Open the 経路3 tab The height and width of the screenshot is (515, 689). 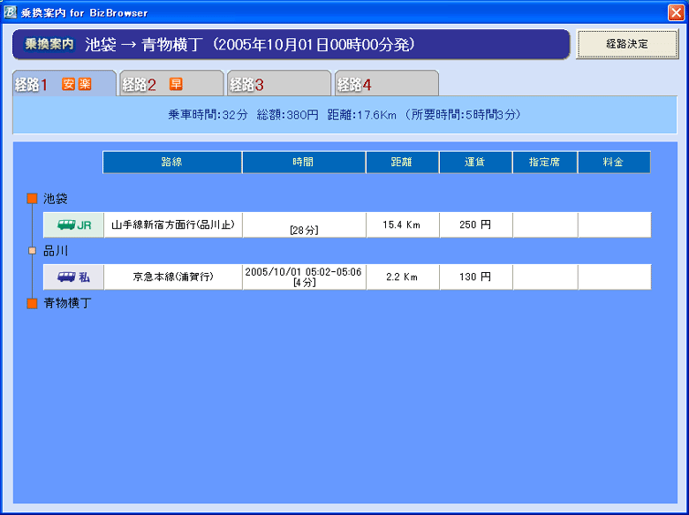[279, 84]
